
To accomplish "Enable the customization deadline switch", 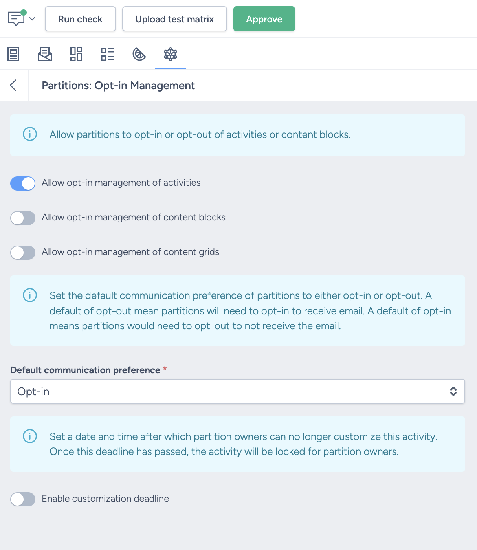I will click(22, 499).
